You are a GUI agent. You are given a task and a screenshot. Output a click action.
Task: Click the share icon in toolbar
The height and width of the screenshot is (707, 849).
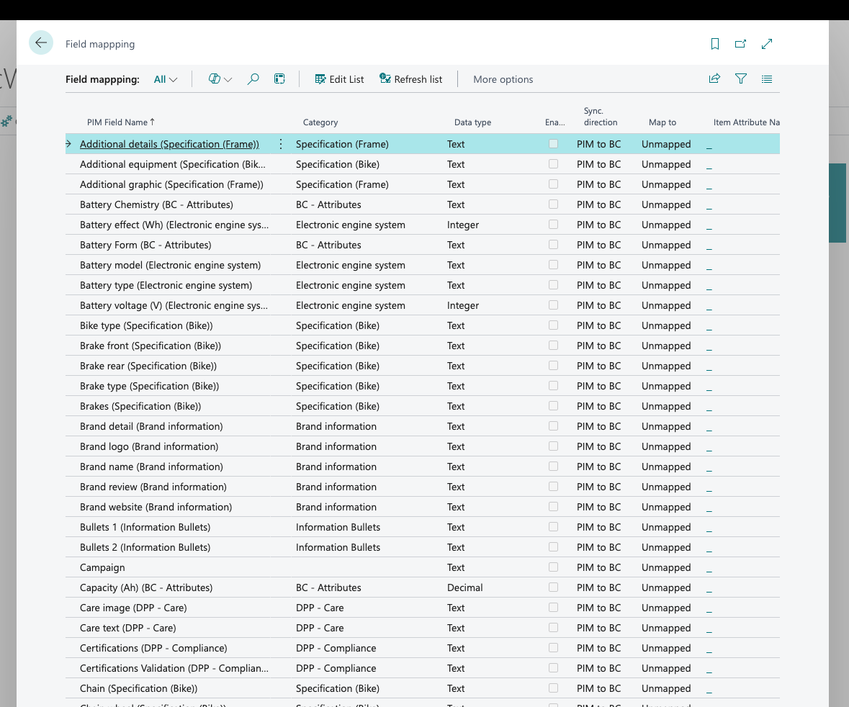tap(714, 79)
